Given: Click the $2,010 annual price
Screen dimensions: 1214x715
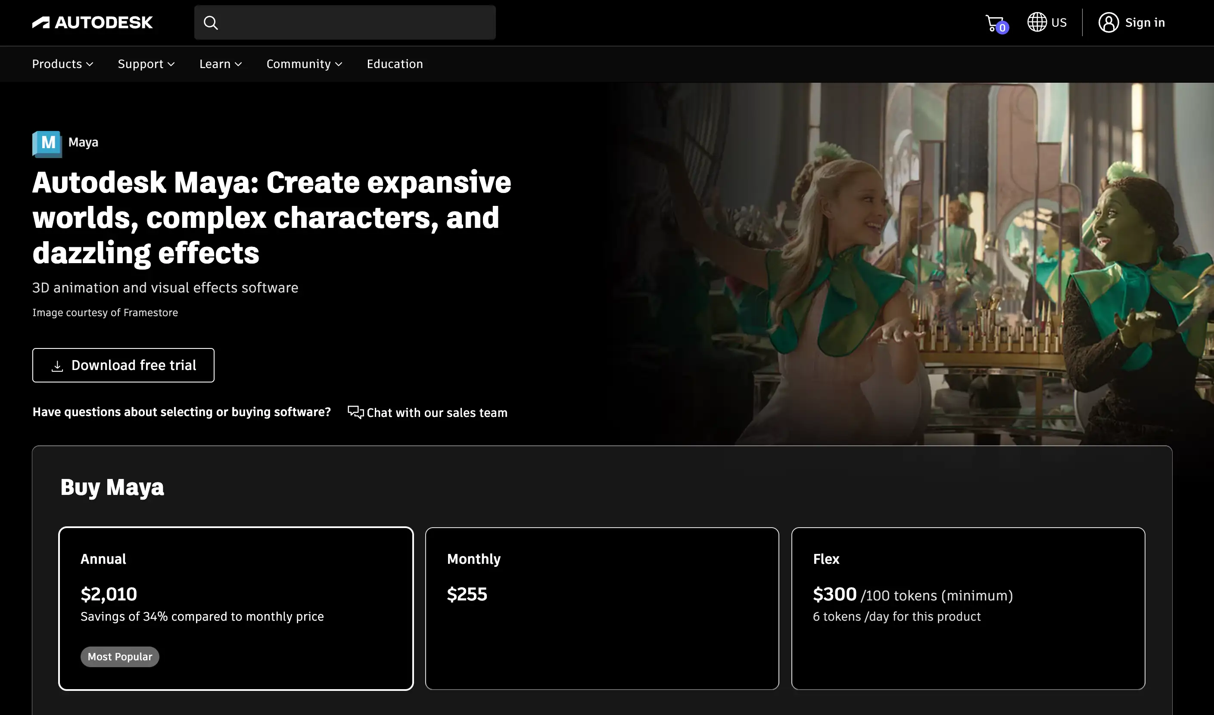Looking at the screenshot, I should click(x=109, y=594).
